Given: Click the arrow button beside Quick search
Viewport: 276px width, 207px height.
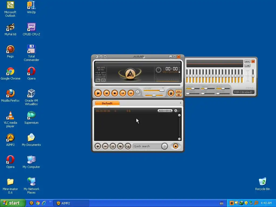Looking at the screenshot, I should 164,146.
